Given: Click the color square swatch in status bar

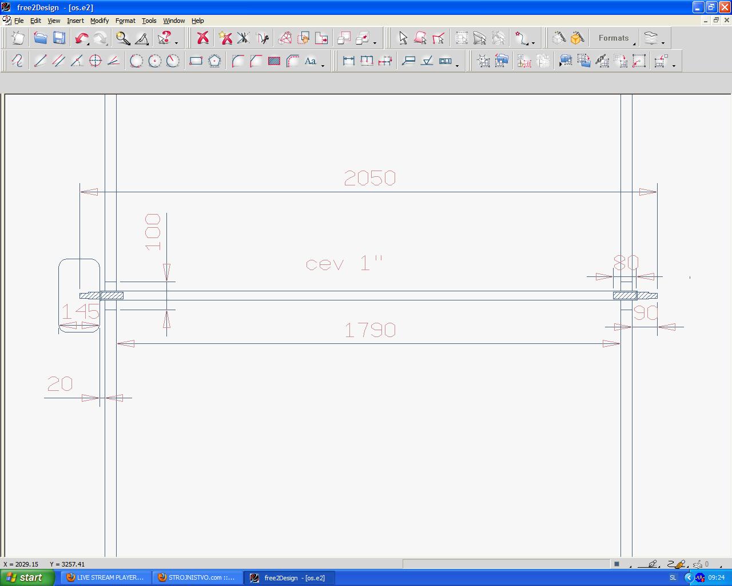Looking at the screenshot, I should click(x=616, y=564).
